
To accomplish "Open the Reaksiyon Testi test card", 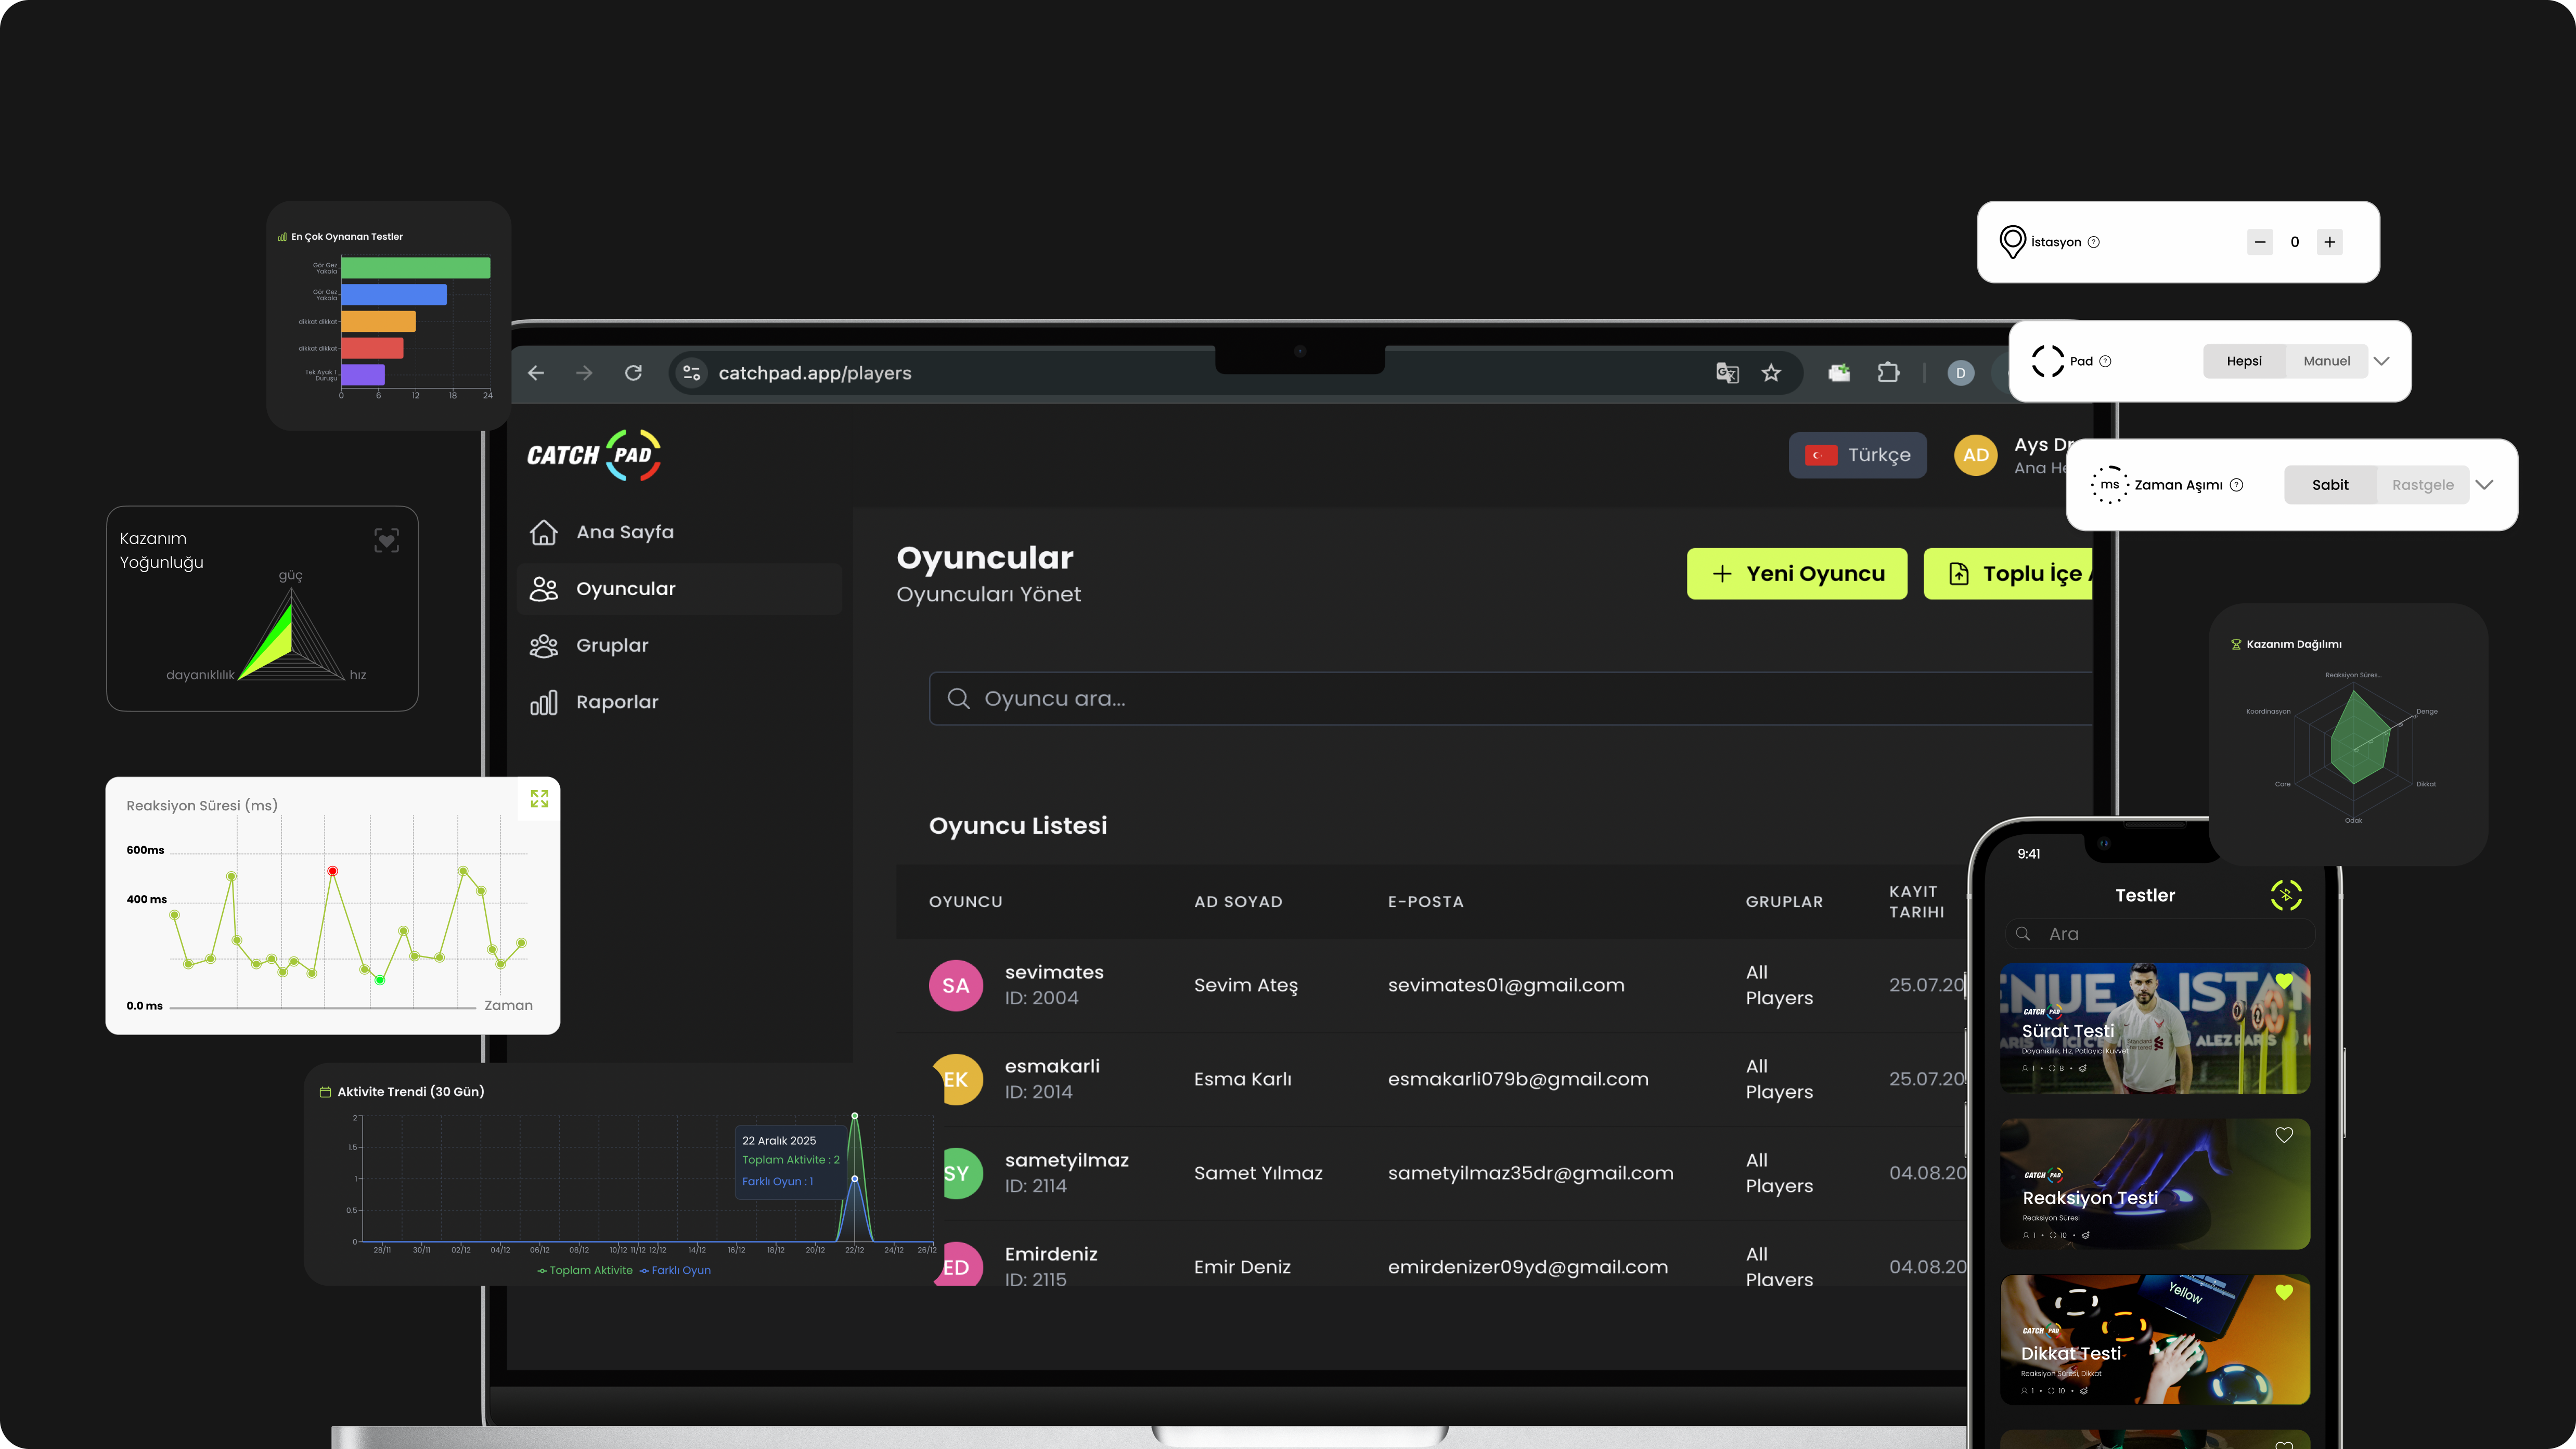I will click(x=2155, y=1184).
